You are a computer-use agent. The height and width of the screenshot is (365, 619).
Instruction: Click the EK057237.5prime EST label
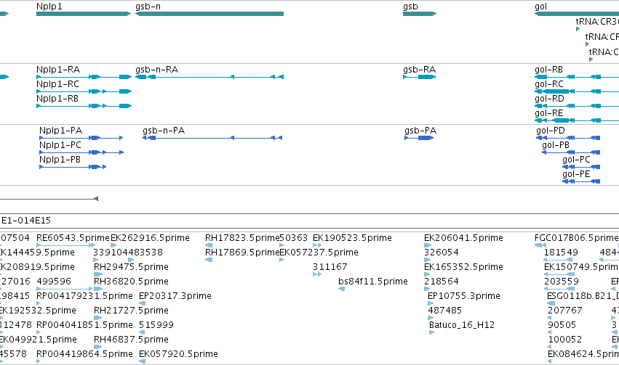(x=319, y=253)
